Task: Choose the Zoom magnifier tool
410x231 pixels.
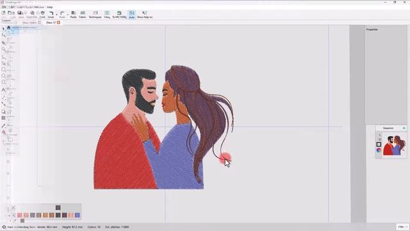Action: [x=3, y=49]
